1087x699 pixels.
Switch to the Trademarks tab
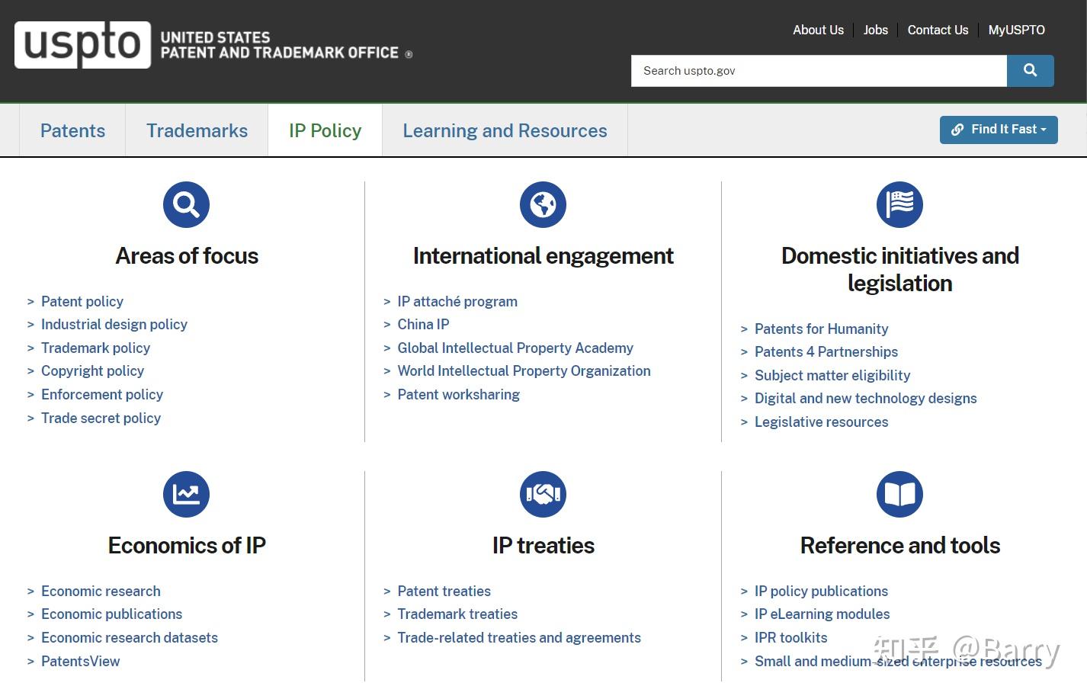tap(197, 130)
